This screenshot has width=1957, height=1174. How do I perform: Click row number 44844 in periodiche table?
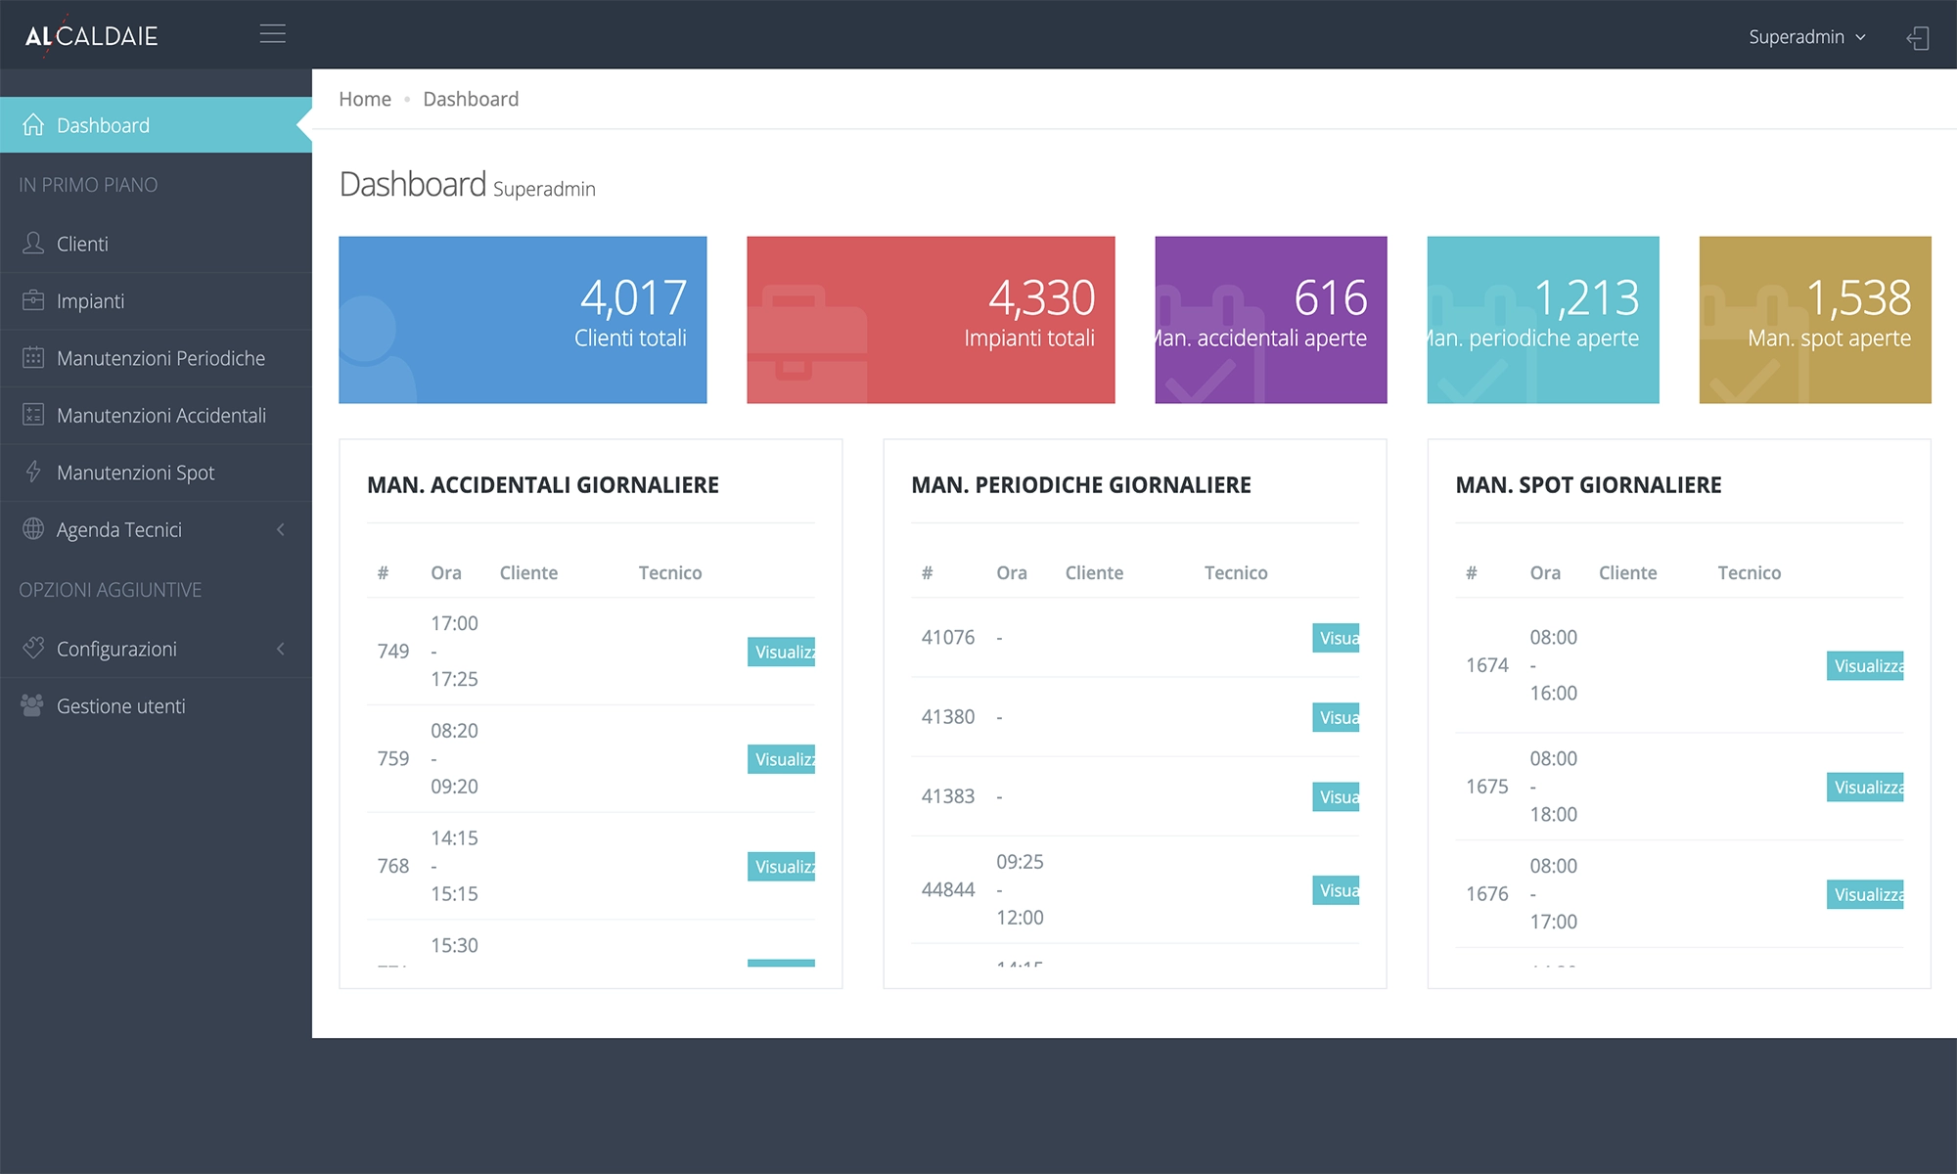tap(948, 890)
